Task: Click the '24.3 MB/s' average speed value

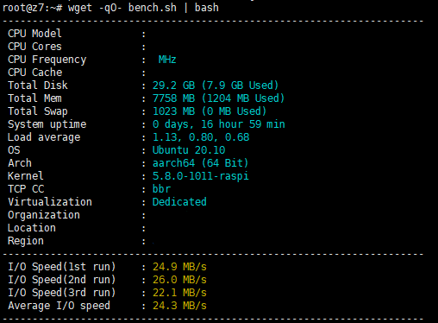Action: [x=179, y=306]
